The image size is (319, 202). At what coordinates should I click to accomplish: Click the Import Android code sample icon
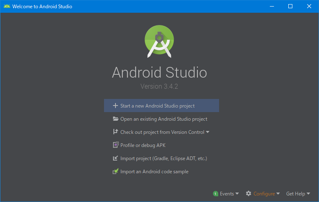point(115,171)
